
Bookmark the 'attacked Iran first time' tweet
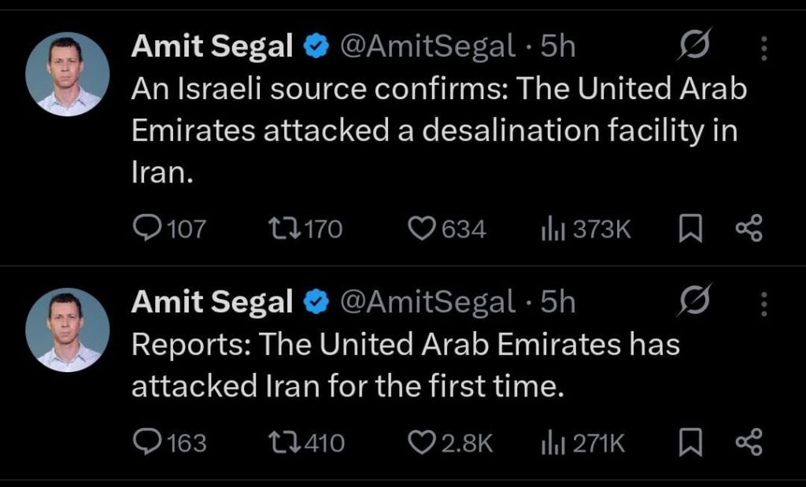tap(688, 443)
